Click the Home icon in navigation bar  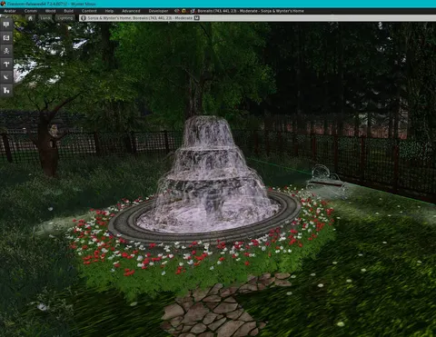pyautogui.click(x=30, y=18)
